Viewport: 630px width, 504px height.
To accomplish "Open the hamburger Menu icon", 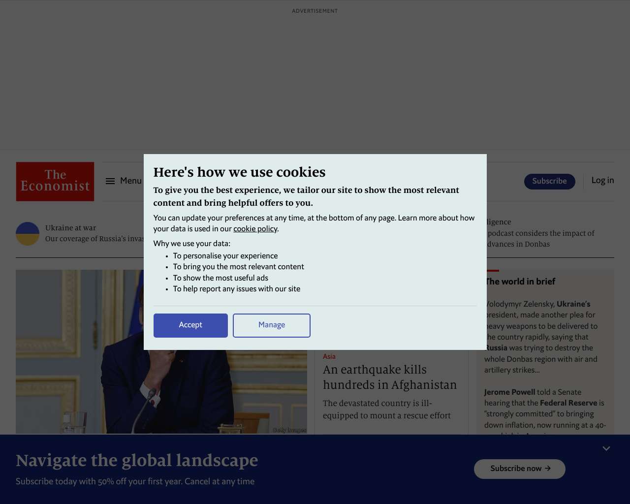I will click(x=110, y=181).
